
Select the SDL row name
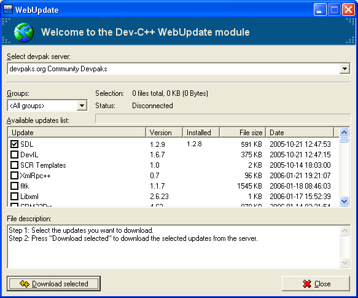[27, 144]
